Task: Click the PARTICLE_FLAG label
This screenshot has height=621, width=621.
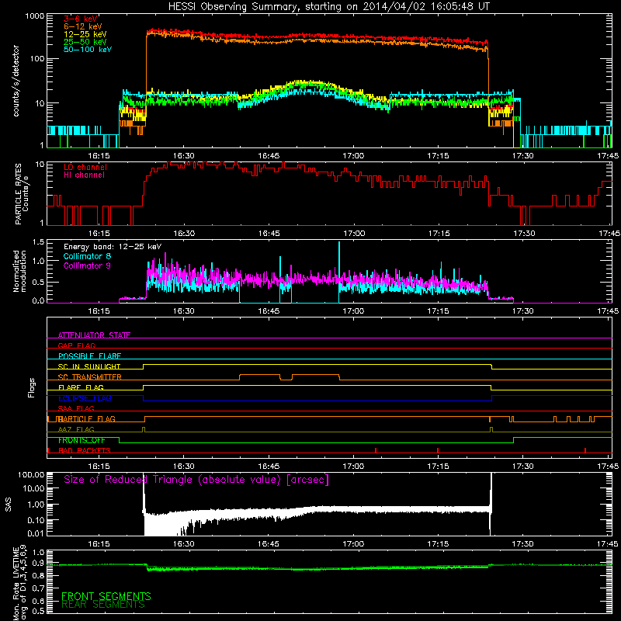Action: pyautogui.click(x=85, y=419)
